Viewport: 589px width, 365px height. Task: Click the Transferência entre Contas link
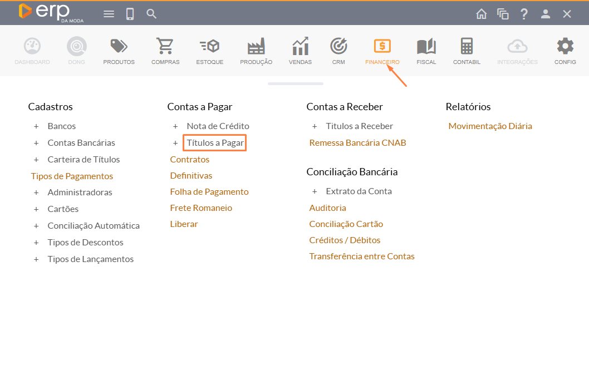362,257
